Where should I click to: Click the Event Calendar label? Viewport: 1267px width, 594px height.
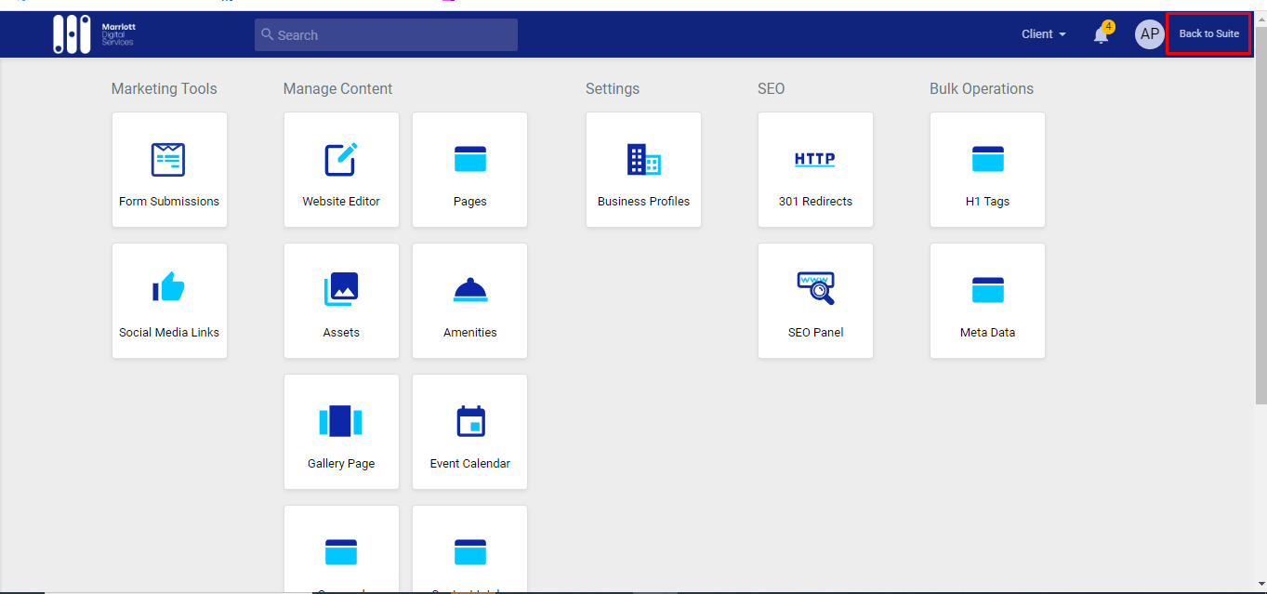(470, 463)
